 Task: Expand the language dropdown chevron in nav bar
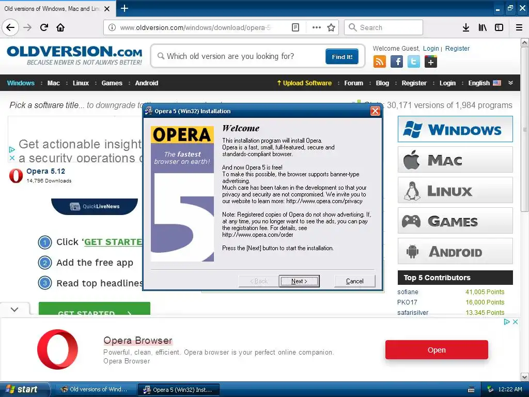point(511,83)
